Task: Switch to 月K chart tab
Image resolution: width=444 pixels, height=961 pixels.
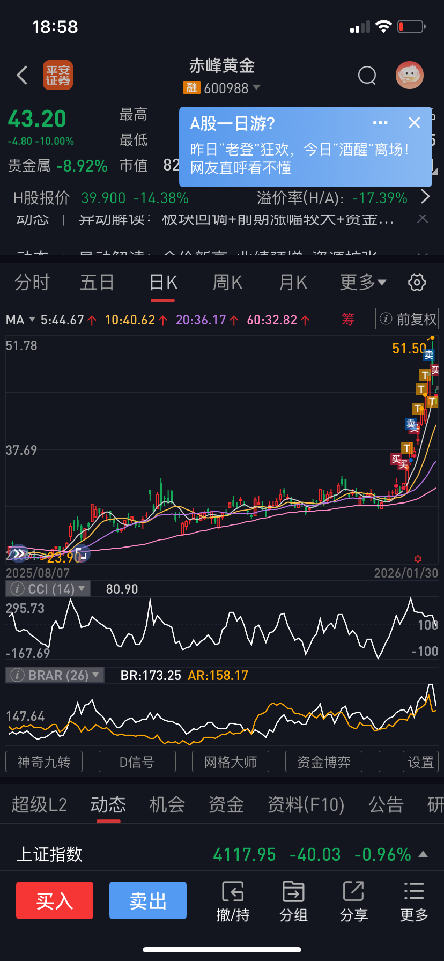Action: point(293,282)
